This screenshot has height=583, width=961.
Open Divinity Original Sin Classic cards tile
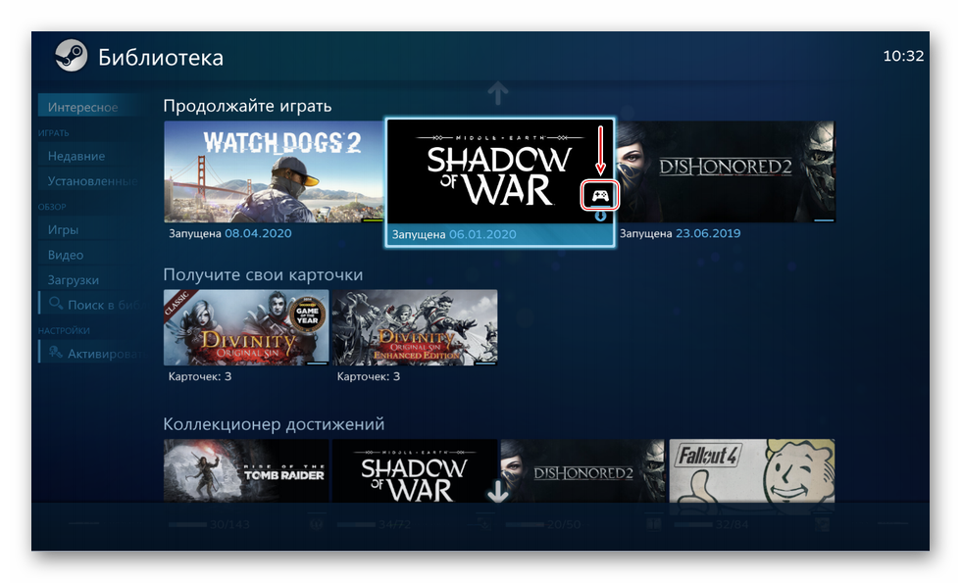(246, 327)
